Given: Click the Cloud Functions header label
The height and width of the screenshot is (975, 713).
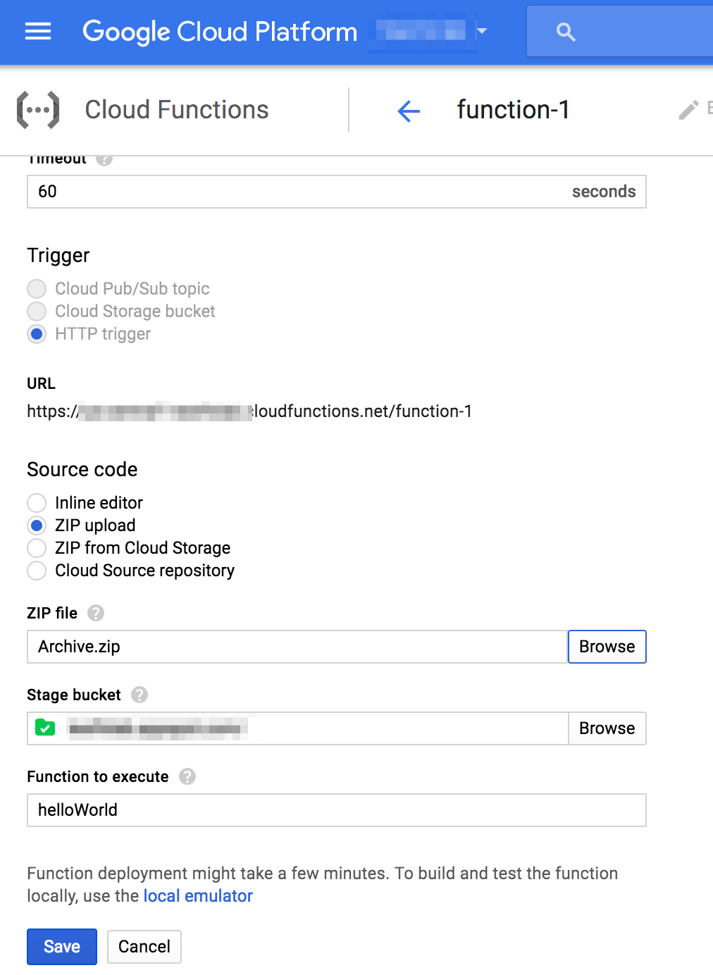Looking at the screenshot, I should (x=176, y=109).
